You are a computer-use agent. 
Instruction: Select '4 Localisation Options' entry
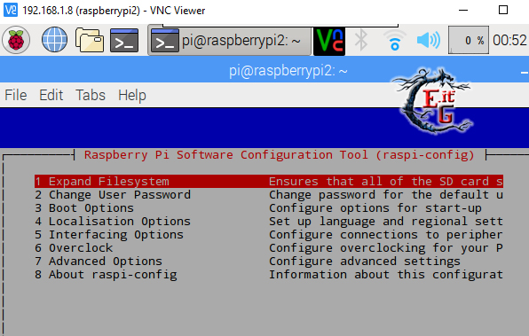tap(269, 222)
